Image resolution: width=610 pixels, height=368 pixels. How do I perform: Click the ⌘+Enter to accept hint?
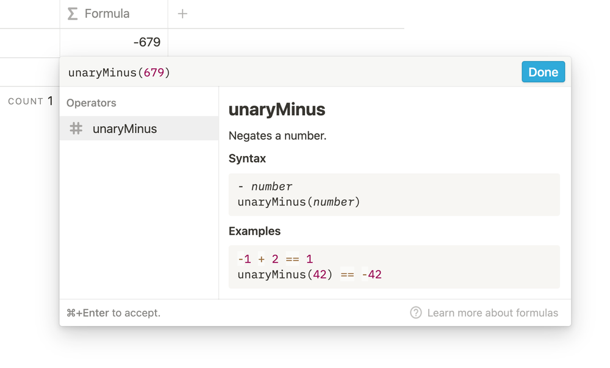tap(113, 313)
